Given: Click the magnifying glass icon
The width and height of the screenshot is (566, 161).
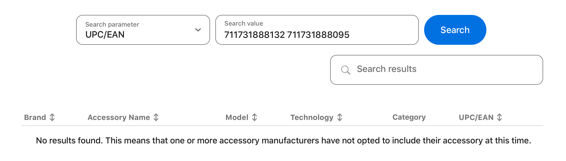Looking at the screenshot, I should [346, 70].
